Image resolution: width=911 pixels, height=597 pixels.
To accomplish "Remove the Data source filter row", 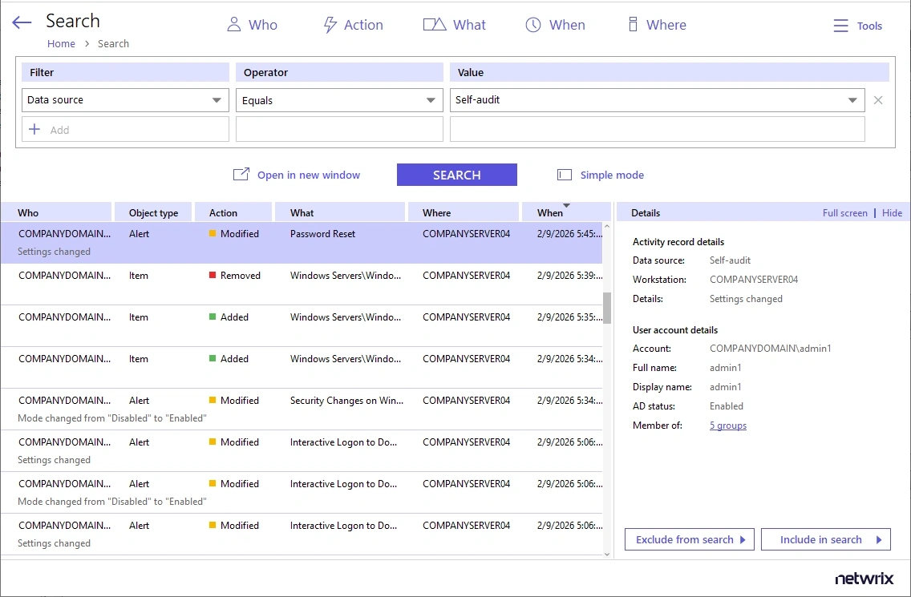I will tap(878, 100).
